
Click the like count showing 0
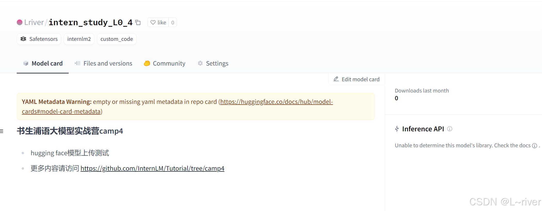click(173, 22)
